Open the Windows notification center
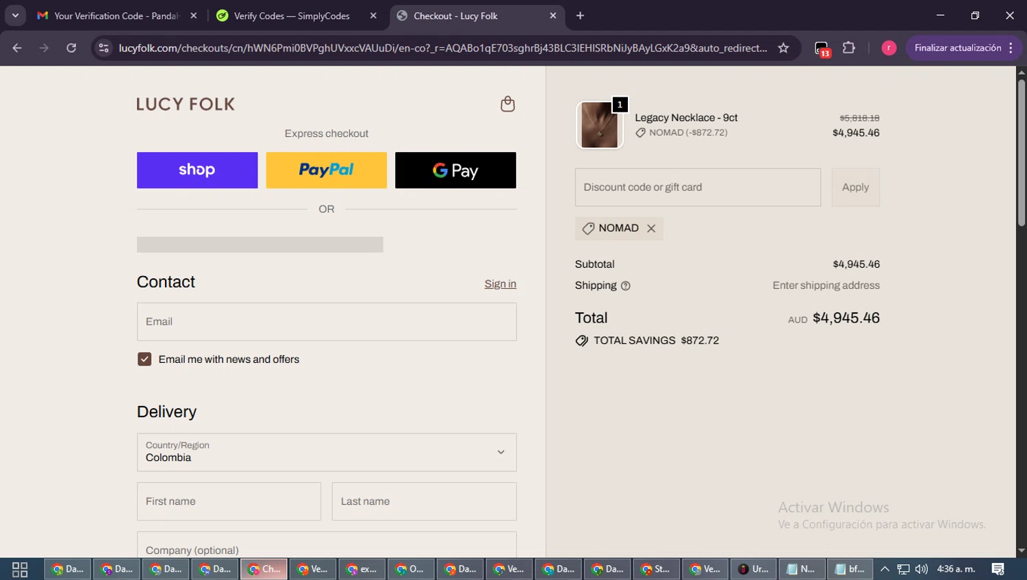This screenshot has height=580, width=1027. [x=998, y=569]
